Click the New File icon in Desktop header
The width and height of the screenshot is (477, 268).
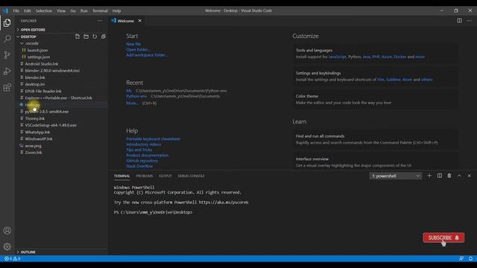point(78,36)
